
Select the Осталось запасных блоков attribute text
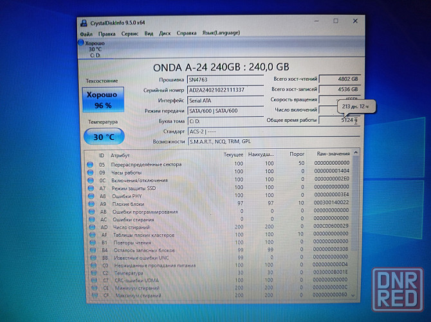(x=144, y=250)
